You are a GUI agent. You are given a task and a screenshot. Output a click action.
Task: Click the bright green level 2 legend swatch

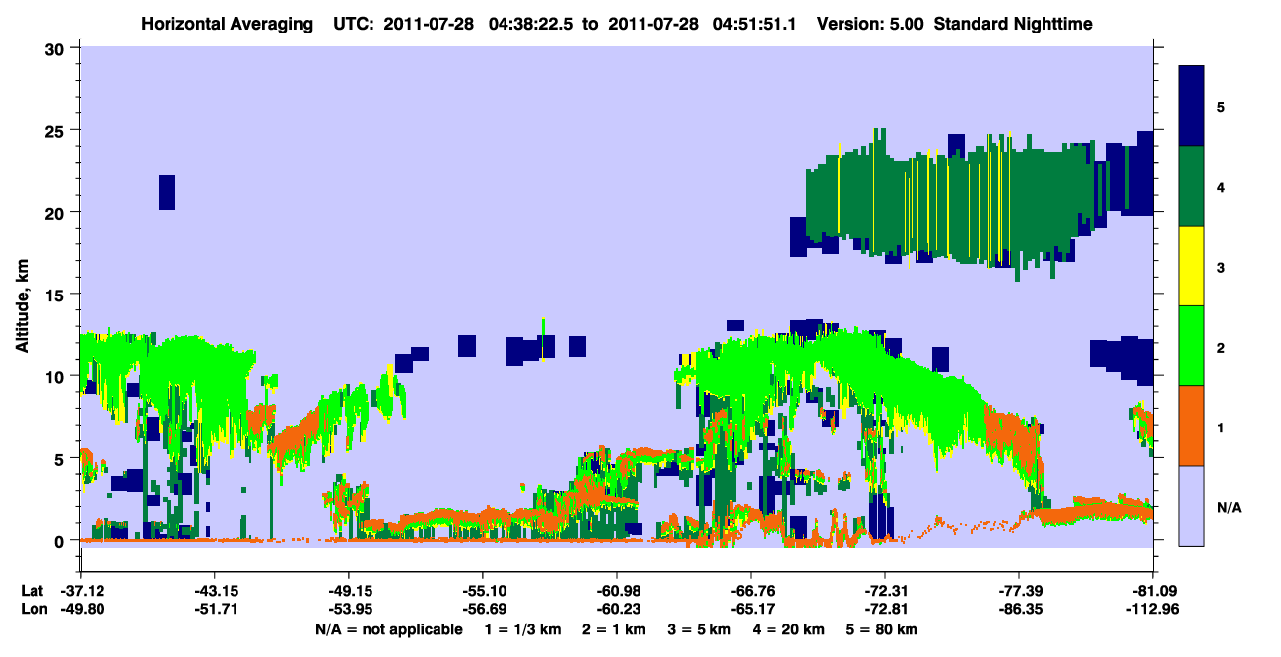(1191, 346)
